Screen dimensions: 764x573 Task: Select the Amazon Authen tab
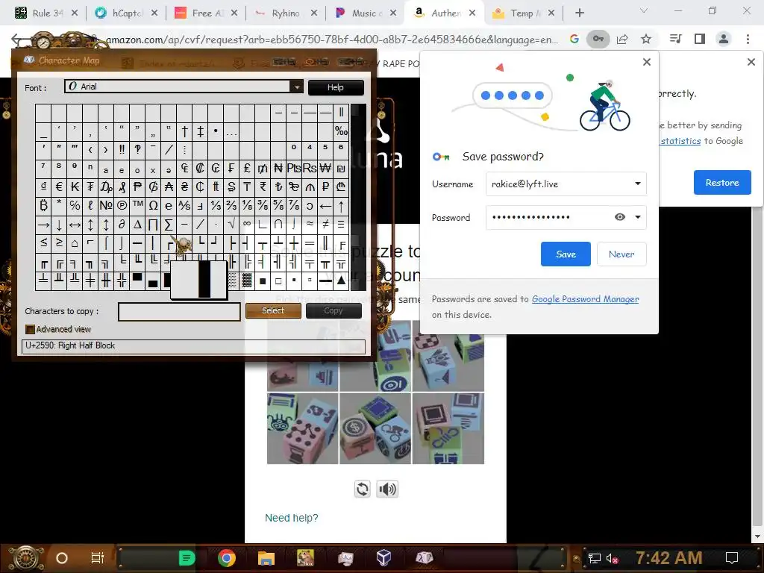click(445, 13)
